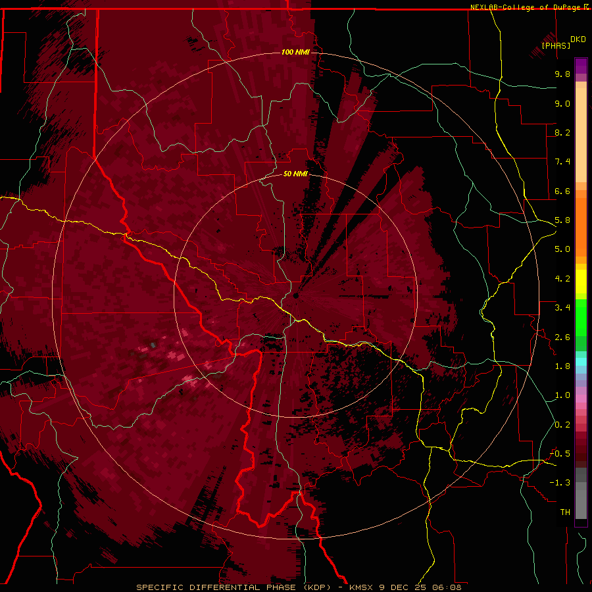The width and height of the screenshot is (592, 592).
Task: Pick the yellow color bar segment
Action: coord(581,282)
